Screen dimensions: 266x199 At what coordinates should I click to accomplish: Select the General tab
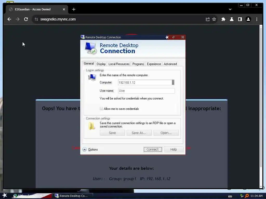(89, 63)
